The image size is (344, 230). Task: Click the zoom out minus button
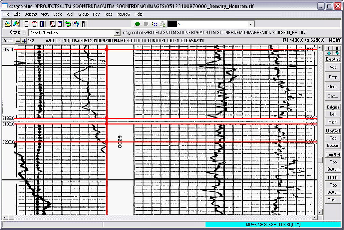18,41
